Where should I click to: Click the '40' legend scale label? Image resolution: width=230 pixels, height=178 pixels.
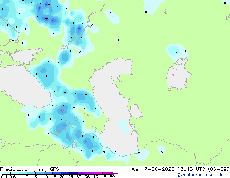coord(95,177)
